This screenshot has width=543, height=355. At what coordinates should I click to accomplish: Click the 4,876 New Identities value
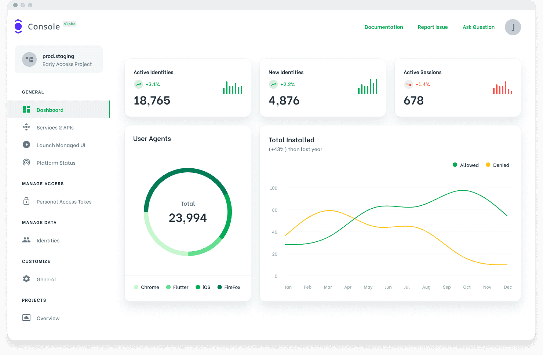click(284, 100)
